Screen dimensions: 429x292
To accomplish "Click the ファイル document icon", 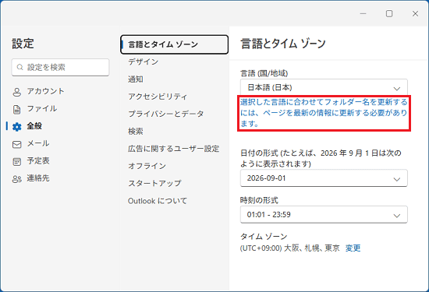I will [16, 109].
